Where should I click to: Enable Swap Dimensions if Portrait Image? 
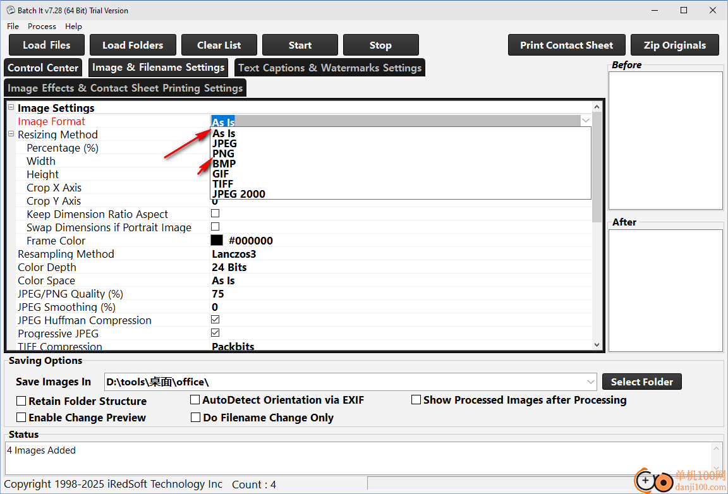pyautogui.click(x=215, y=227)
